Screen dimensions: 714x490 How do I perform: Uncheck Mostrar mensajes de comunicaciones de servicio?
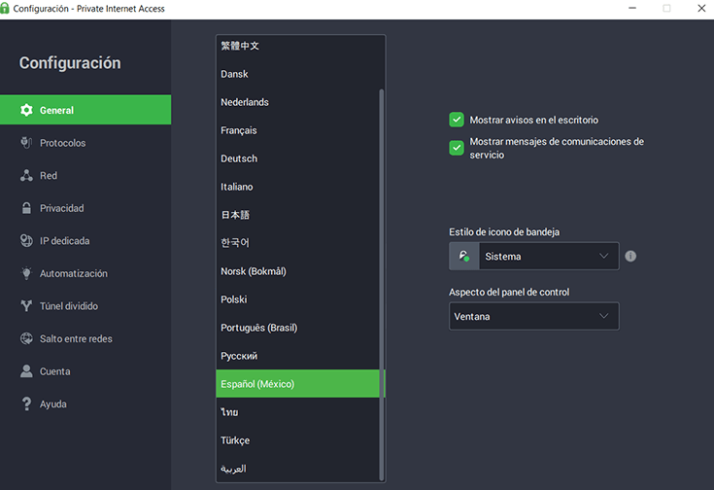457,148
